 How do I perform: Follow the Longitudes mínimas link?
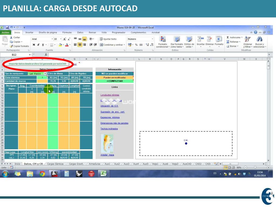(110, 95)
